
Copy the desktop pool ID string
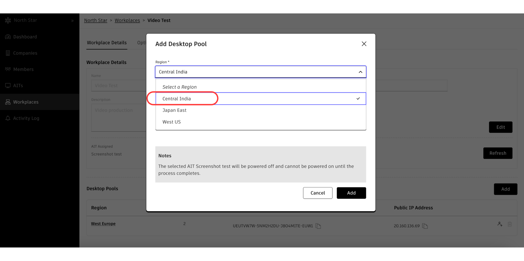point(318,226)
